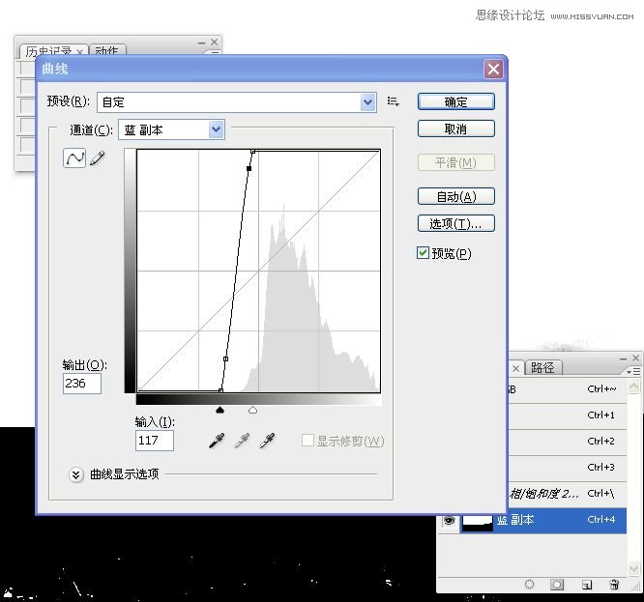Open the preset options menu icon

click(394, 101)
